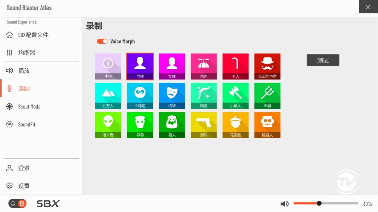Mute sound via the speaker icon

pyautogui.click(x=285, y=204)
